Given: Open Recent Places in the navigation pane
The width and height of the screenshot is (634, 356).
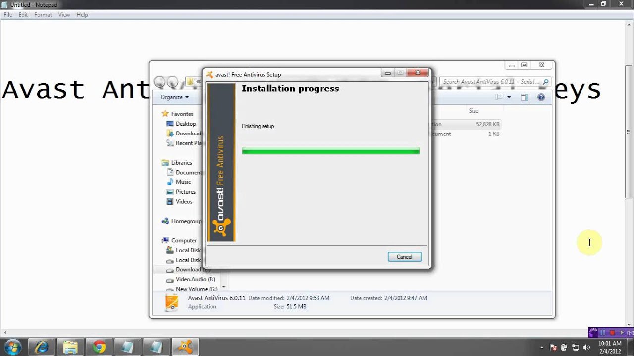Looking at the screenshot, I should click(189, 143).
